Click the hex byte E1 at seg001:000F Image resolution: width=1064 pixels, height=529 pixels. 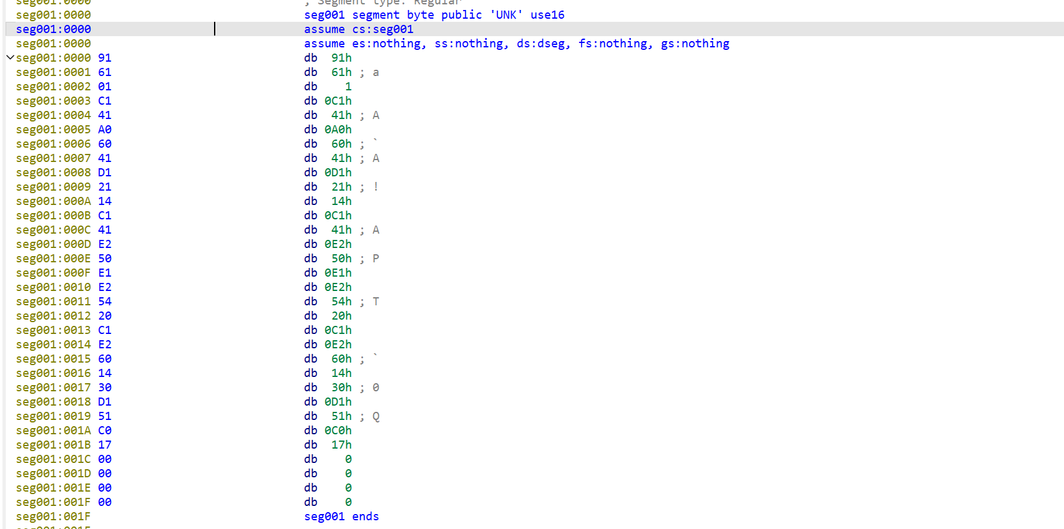[x=105, y=273]
